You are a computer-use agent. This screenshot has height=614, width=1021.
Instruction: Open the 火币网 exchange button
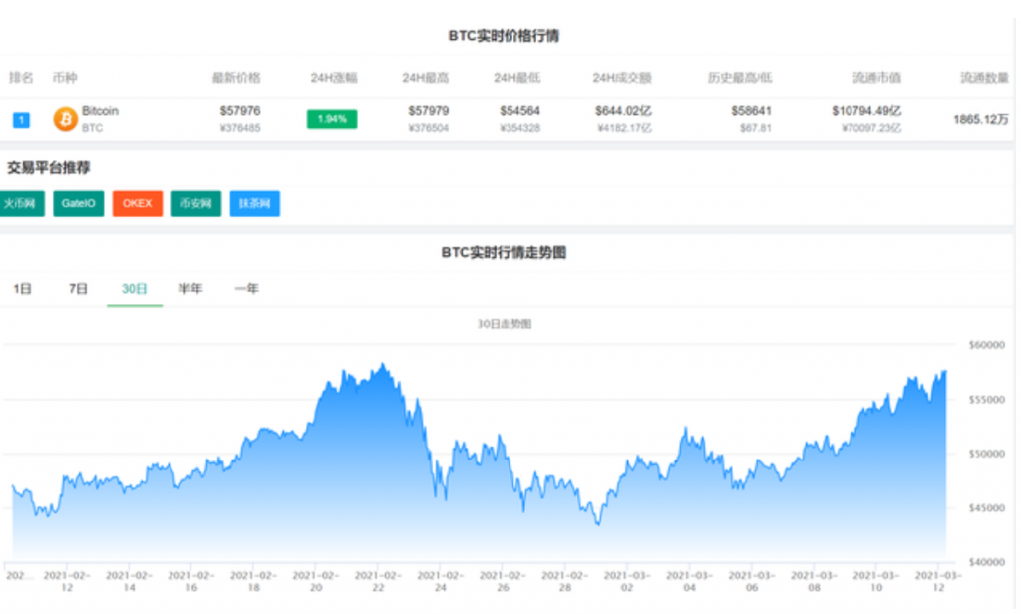pos(20,204)
